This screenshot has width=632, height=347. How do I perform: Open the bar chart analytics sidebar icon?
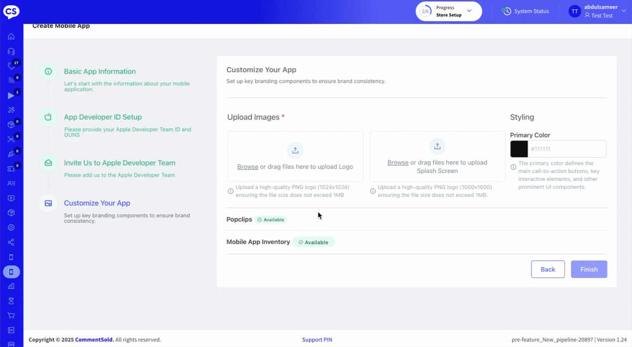tap(11, 286)
